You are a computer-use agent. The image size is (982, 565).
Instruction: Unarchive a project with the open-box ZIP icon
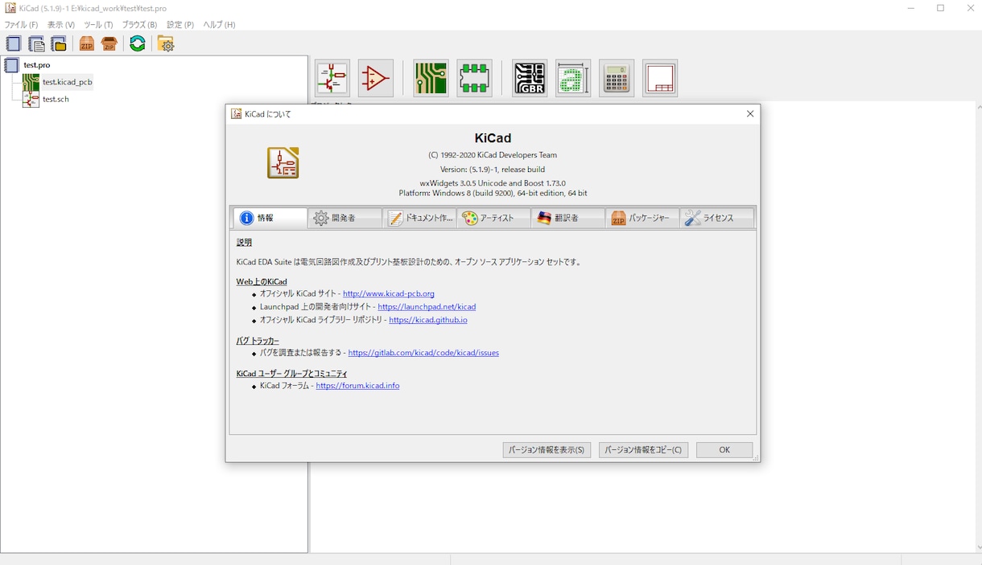coord(109,44)
